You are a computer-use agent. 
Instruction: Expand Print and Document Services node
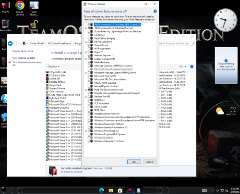86,90
